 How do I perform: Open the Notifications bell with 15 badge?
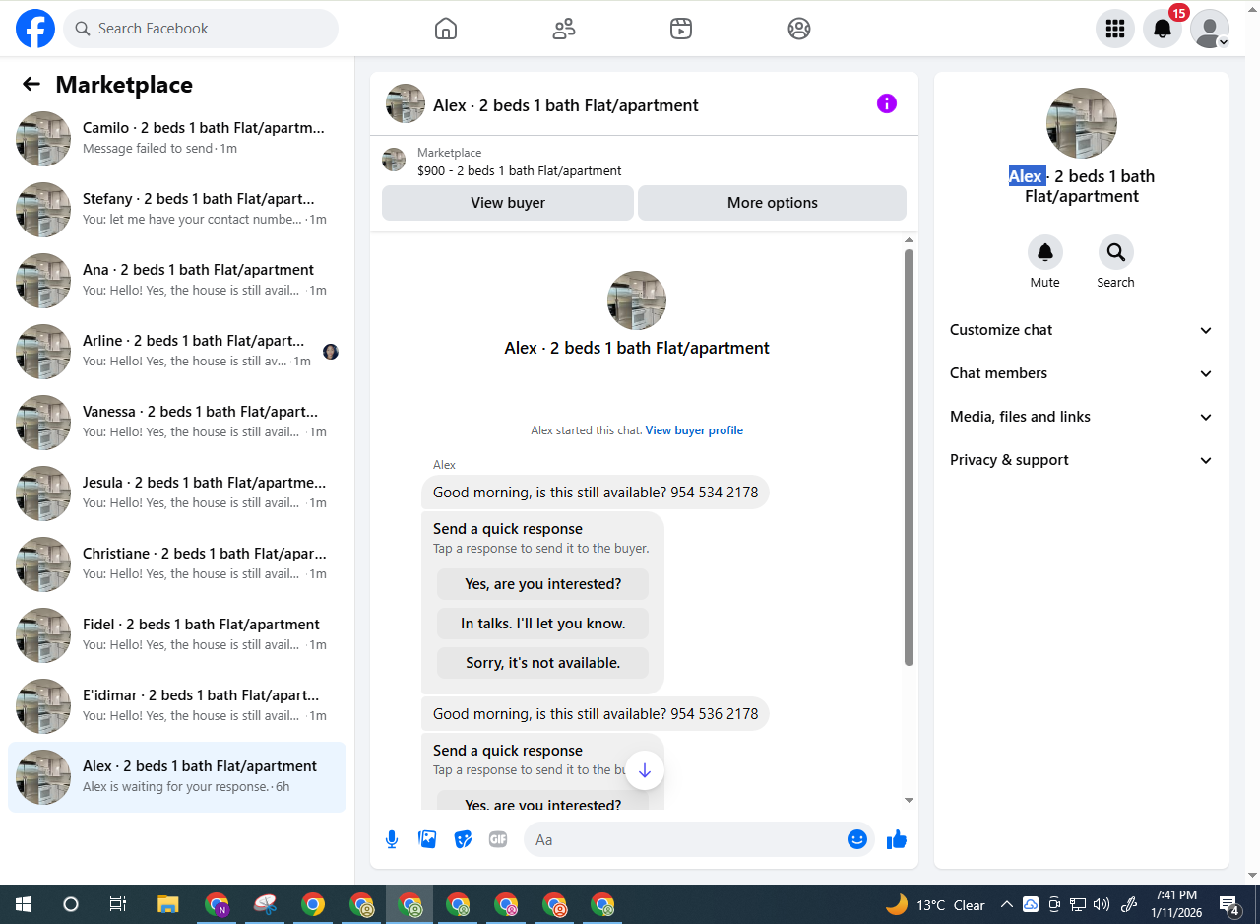(1163, 29)
